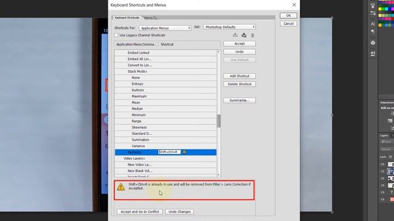The height and width of the screenshot is (221, 394).
Task: Click the Undo Changes button
Action: (x=179, y=212)
